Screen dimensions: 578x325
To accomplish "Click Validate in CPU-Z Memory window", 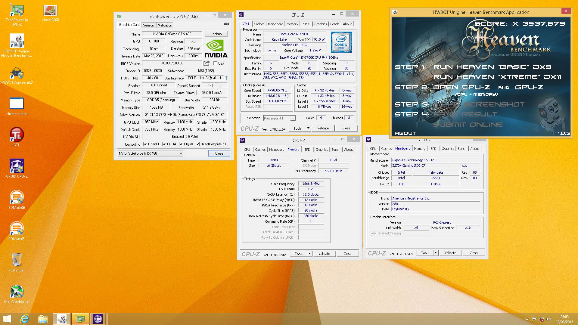I will click(x=324, y=254).
